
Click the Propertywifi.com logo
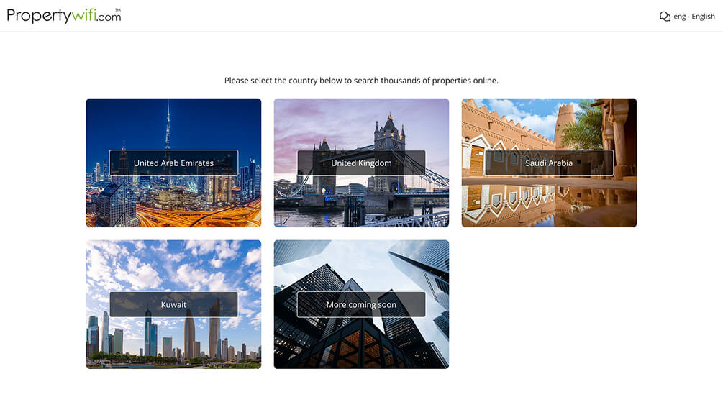(63, 16)
